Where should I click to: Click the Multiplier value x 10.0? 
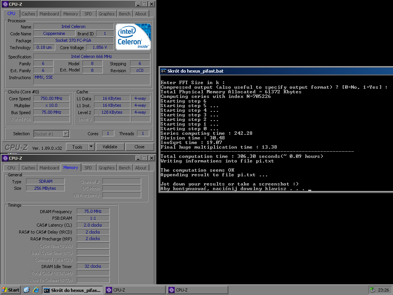click(51, 105)
